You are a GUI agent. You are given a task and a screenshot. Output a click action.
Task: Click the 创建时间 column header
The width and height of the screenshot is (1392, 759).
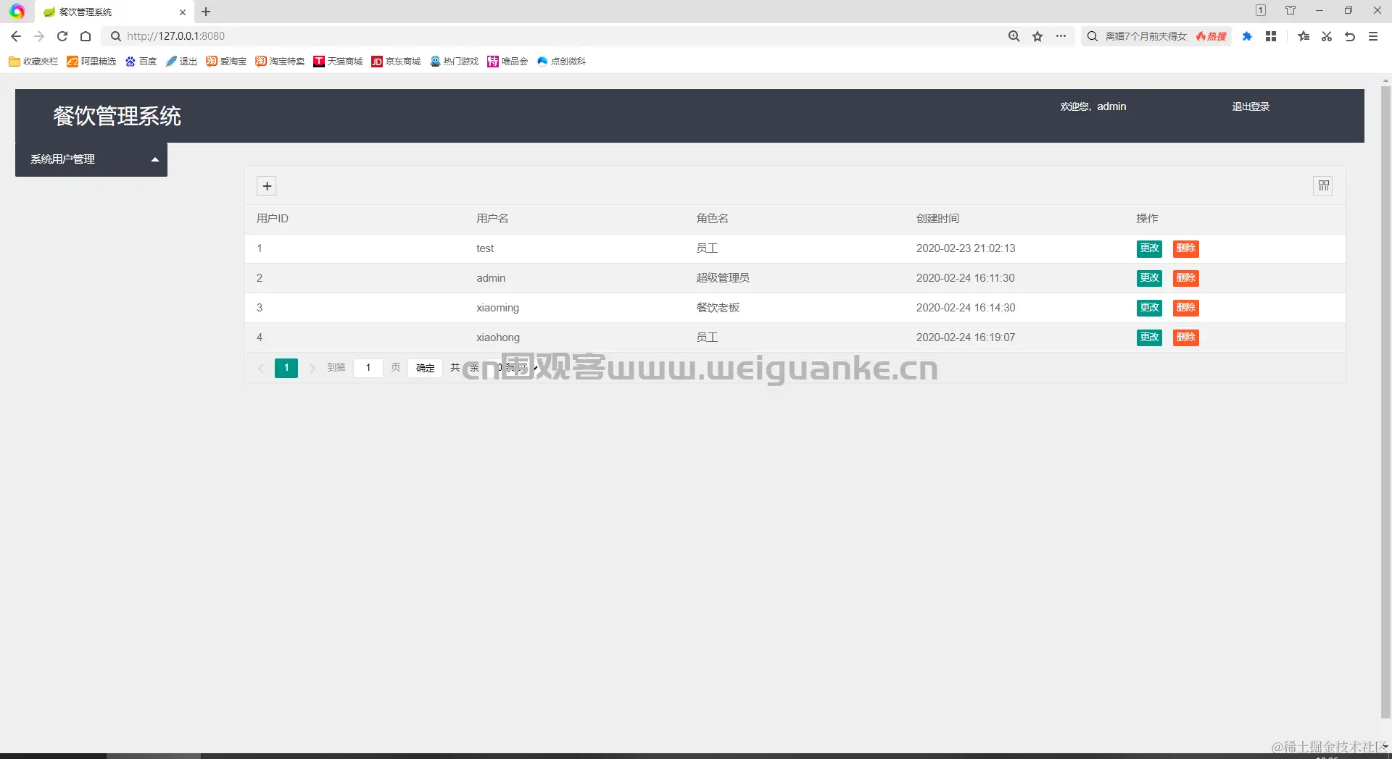[x=937, y=219]
